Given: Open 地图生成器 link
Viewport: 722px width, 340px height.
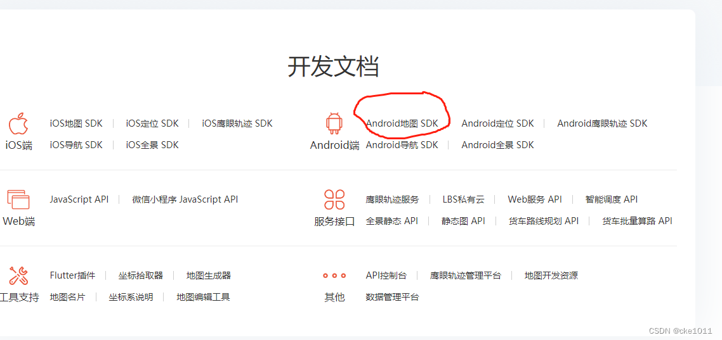Looking at the screenshot, I should click(x=209, y=275).
